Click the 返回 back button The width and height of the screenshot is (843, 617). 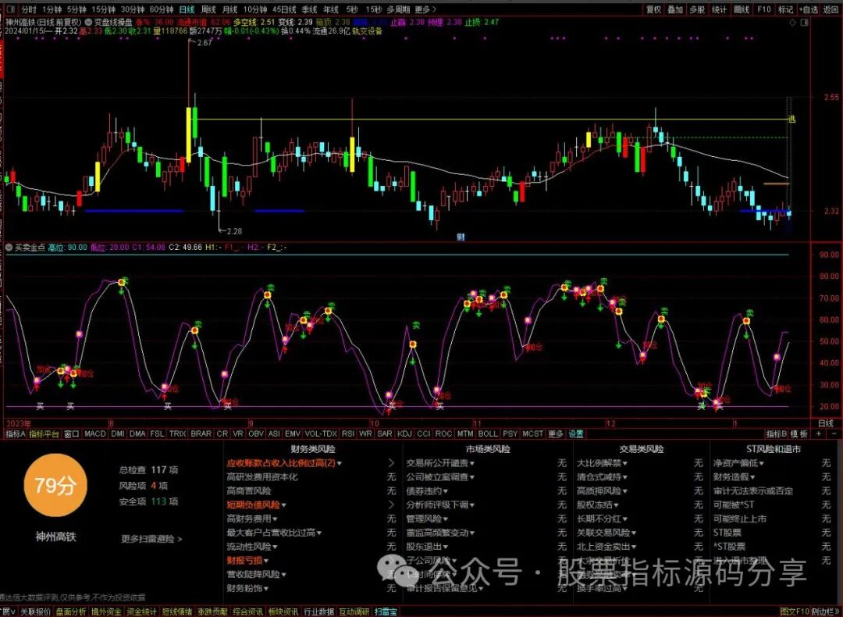[x=831, y=9]
